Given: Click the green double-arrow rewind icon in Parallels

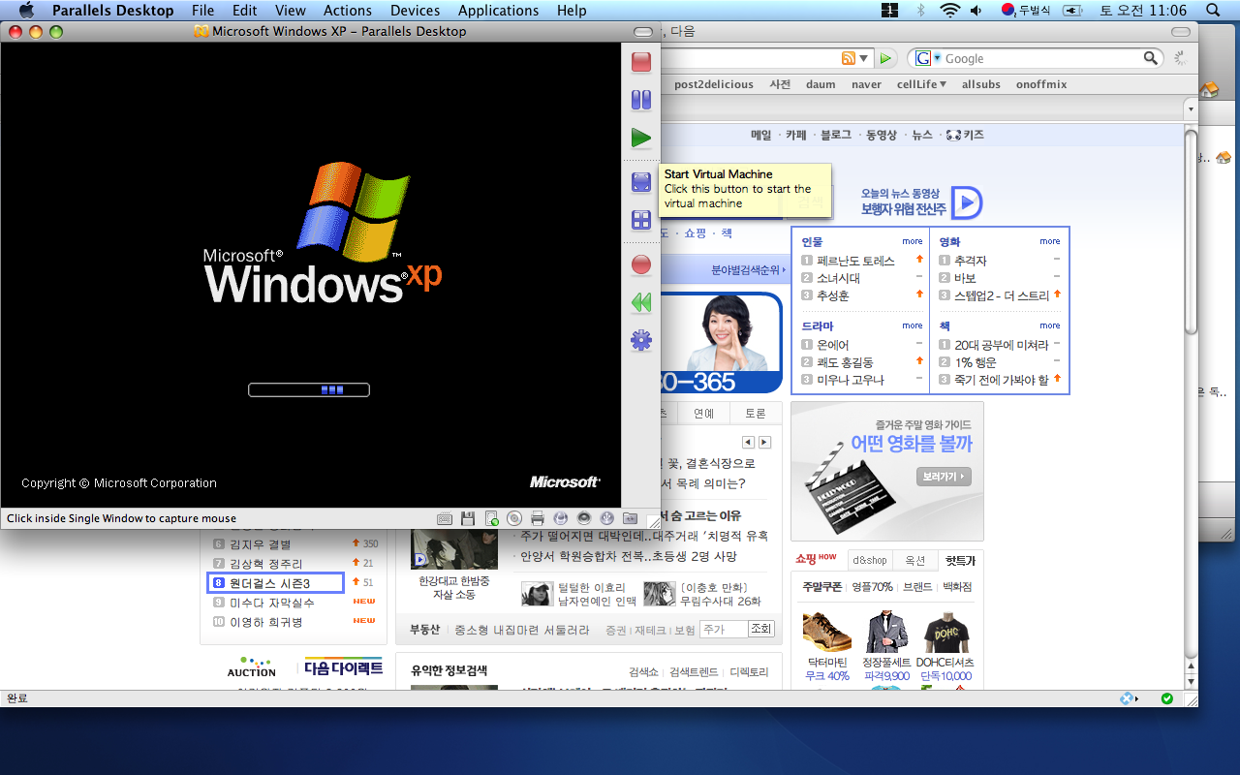Looking at the screenshot, I should pos(641,302).
